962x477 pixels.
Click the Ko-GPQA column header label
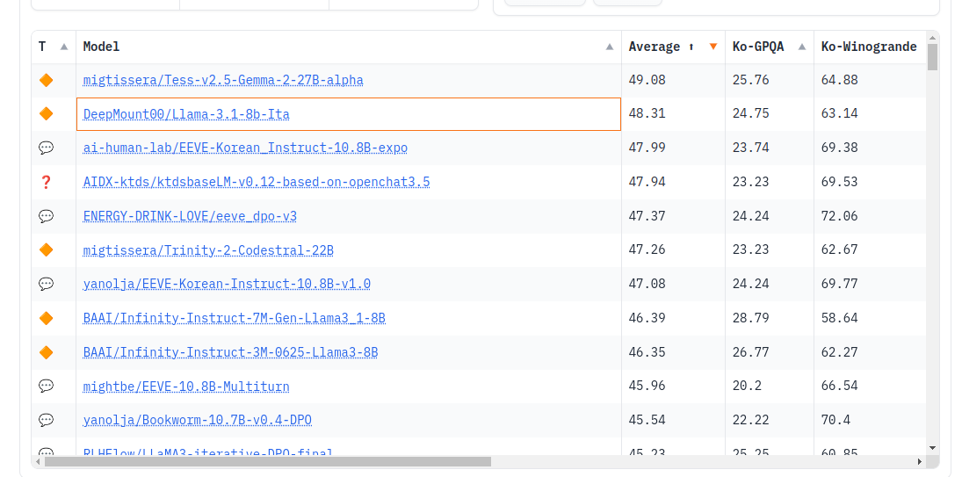[758, 47]
